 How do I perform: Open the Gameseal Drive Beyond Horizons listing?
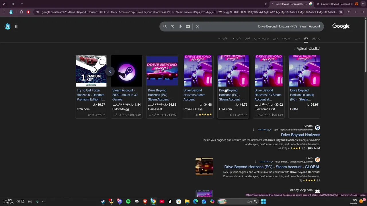click(161, 95)
